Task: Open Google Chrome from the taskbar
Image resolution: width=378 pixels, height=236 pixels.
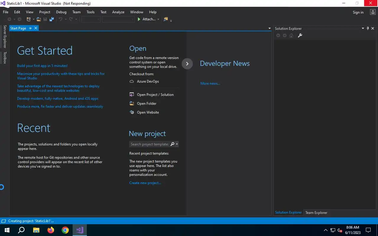Action: (65, 230)
